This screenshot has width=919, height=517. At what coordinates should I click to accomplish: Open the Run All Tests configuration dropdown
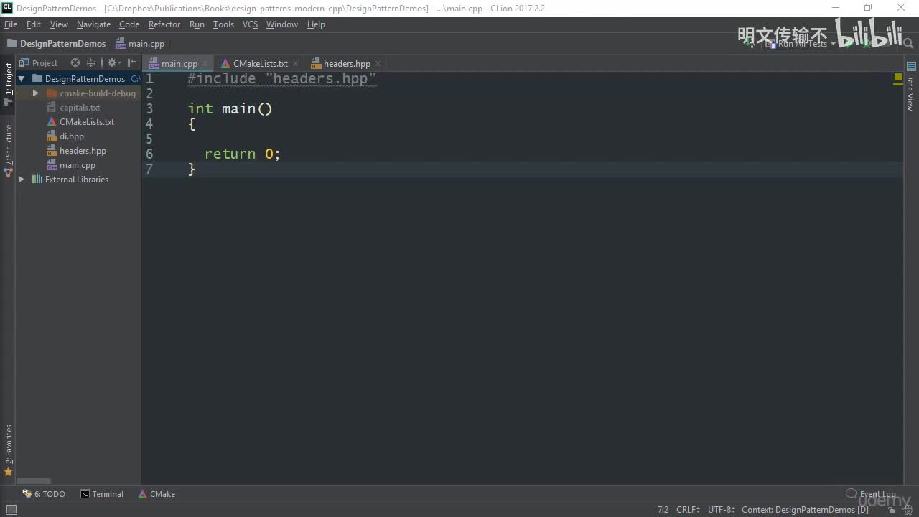point(802,44)
